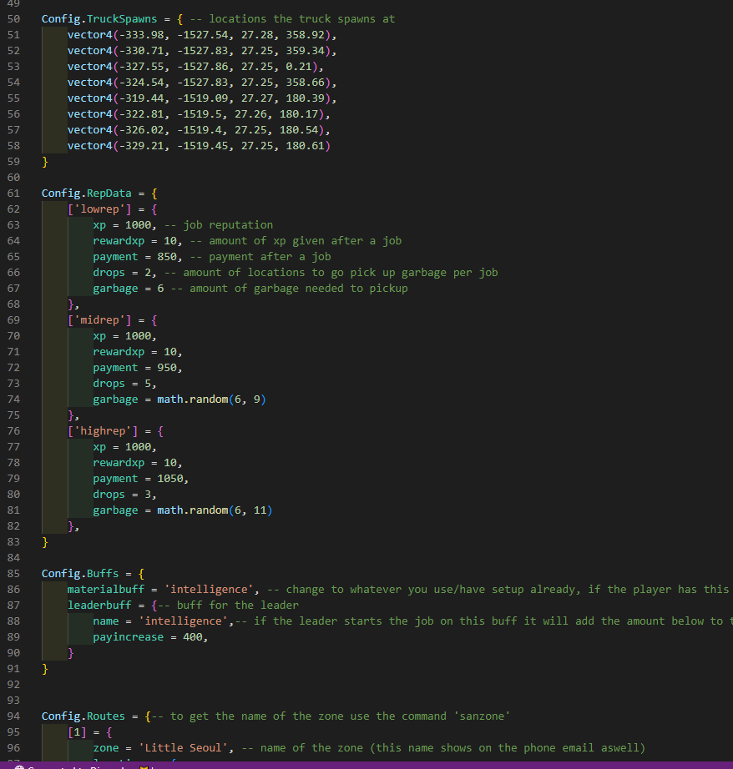Click line number 94 in the gutter
This screenshot has width=733, height=769.
tap(13, 716)
